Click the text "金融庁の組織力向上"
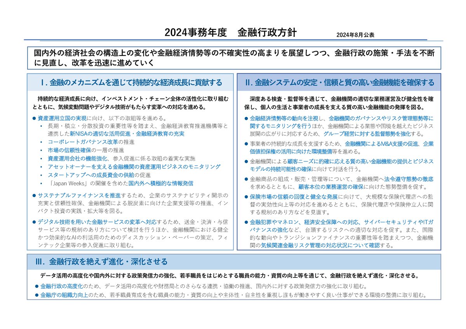 tap(64, 295)
